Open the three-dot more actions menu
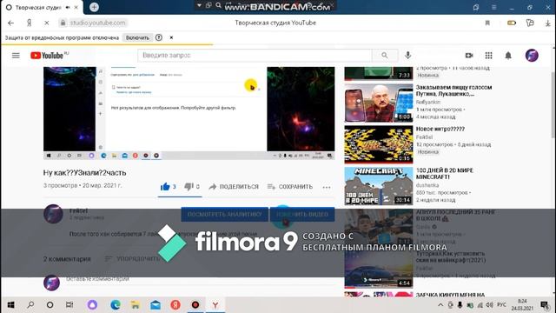Viewport: 556px width, 313px height. tap(327, 187)
